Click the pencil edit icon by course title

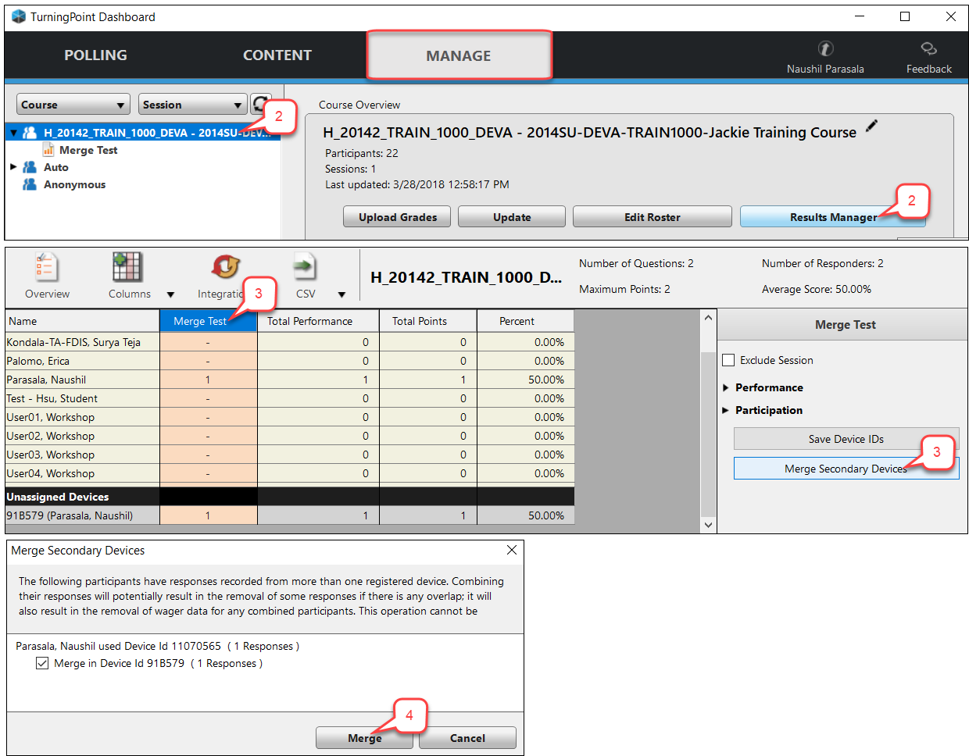871,126
